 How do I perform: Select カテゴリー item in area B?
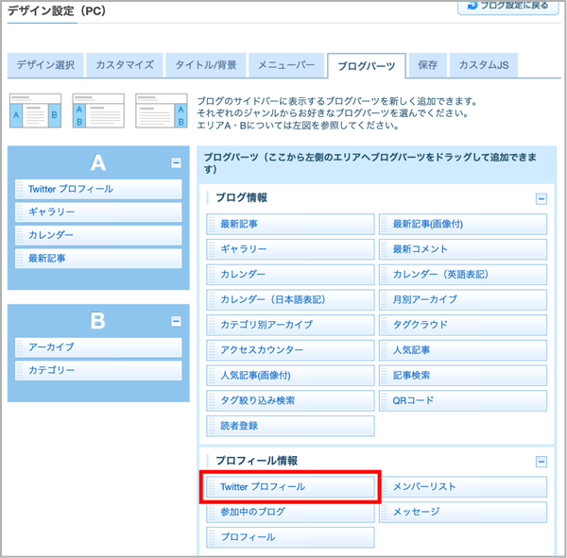point(98,370)
